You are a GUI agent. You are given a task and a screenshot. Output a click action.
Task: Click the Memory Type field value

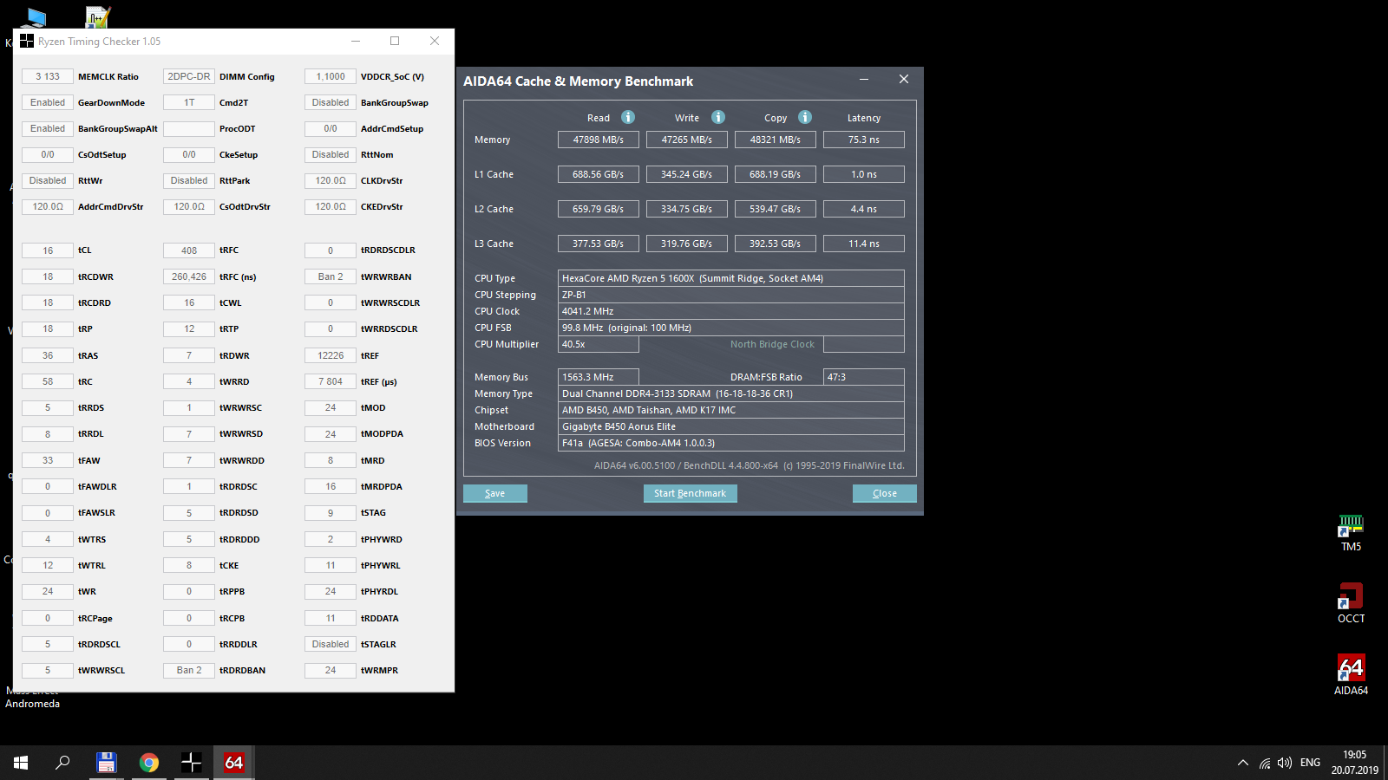tap(731, 393)
